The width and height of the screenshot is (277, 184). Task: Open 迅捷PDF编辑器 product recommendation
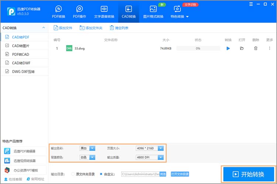point(24,151)
